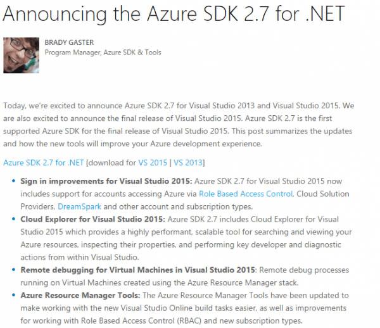380x328 pixels.
Task: Click the bullet before Sign in improvements
Action: point(14,182)
